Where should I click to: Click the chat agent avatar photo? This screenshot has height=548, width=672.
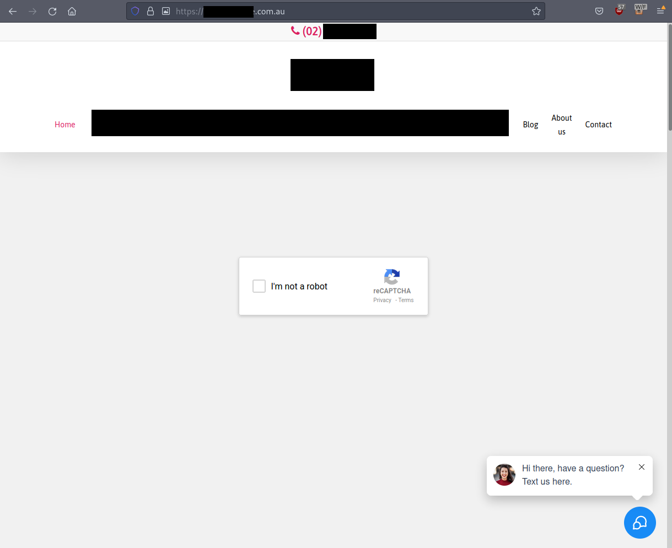click(504, 475)
